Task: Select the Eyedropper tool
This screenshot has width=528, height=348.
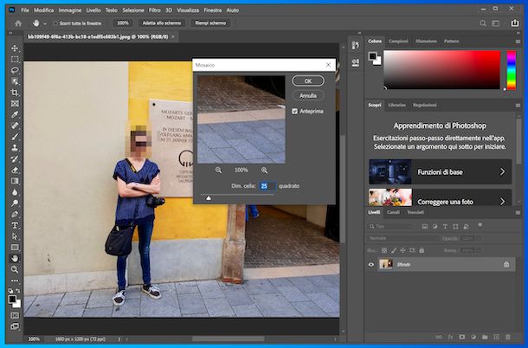Action: (15, 115)
